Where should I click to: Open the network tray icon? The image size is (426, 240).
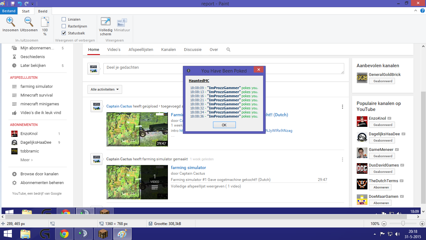click(390, 234)
